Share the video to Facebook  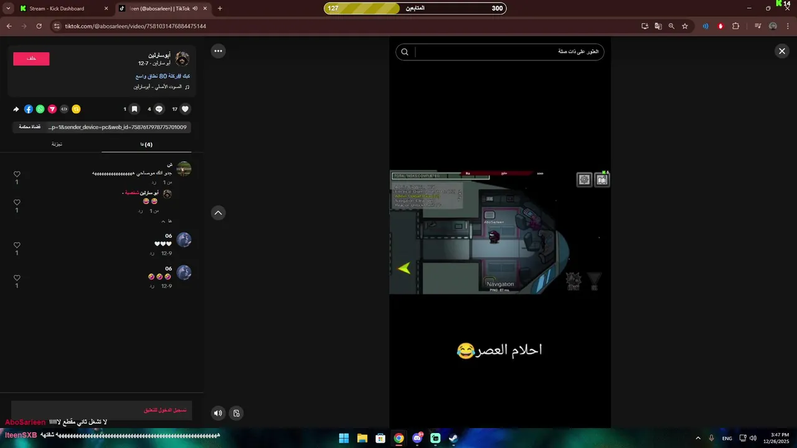[x=29, y=109]
